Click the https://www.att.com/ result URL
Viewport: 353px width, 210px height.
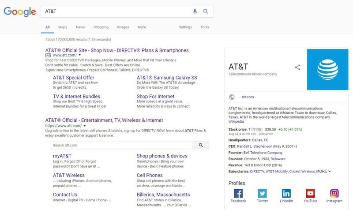tap(64, 126)
